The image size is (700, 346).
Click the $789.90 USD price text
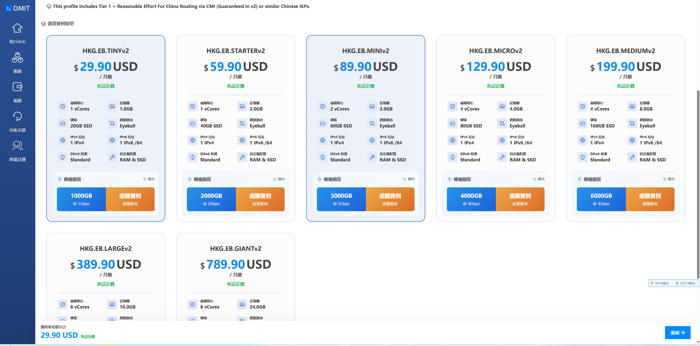pos(236,264)
